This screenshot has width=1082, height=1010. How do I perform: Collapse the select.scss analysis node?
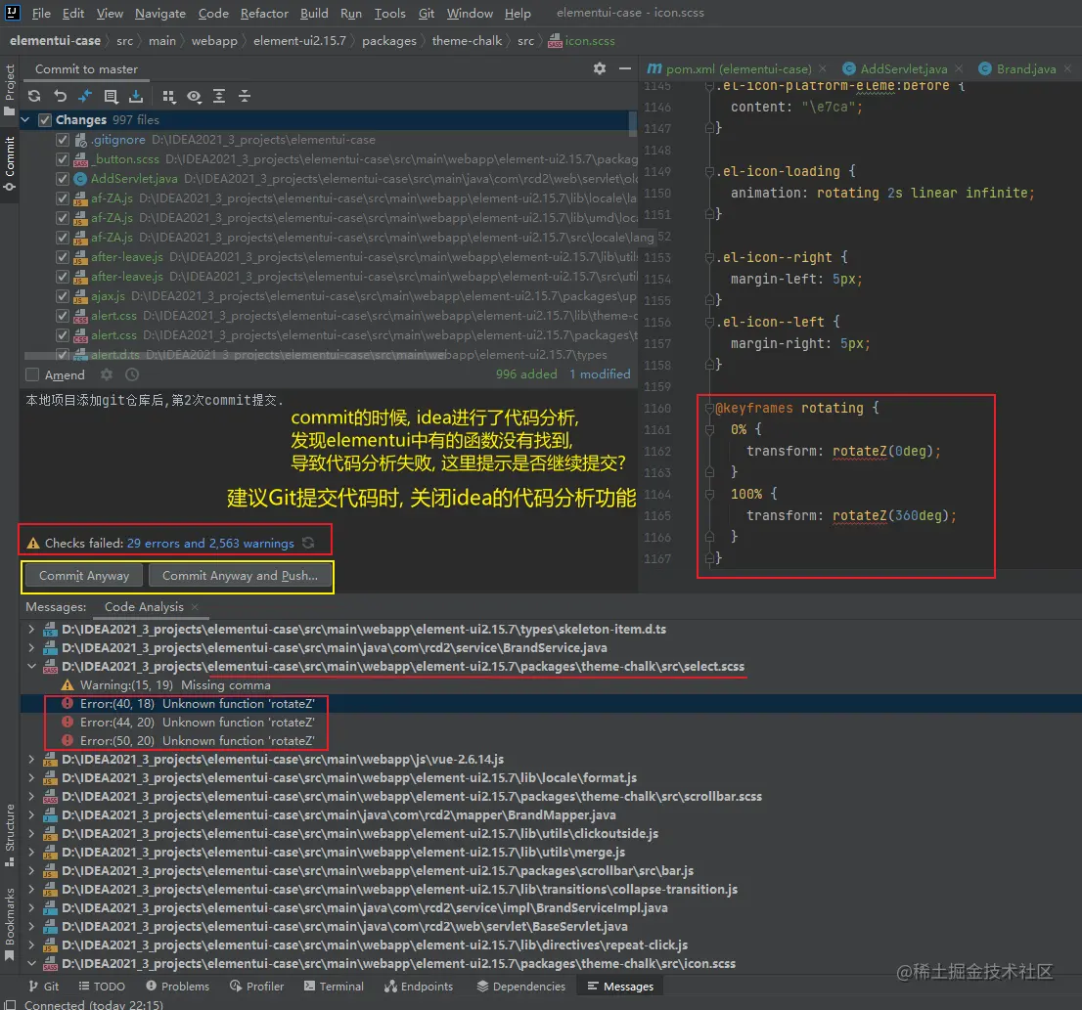[x=31, y=666]
